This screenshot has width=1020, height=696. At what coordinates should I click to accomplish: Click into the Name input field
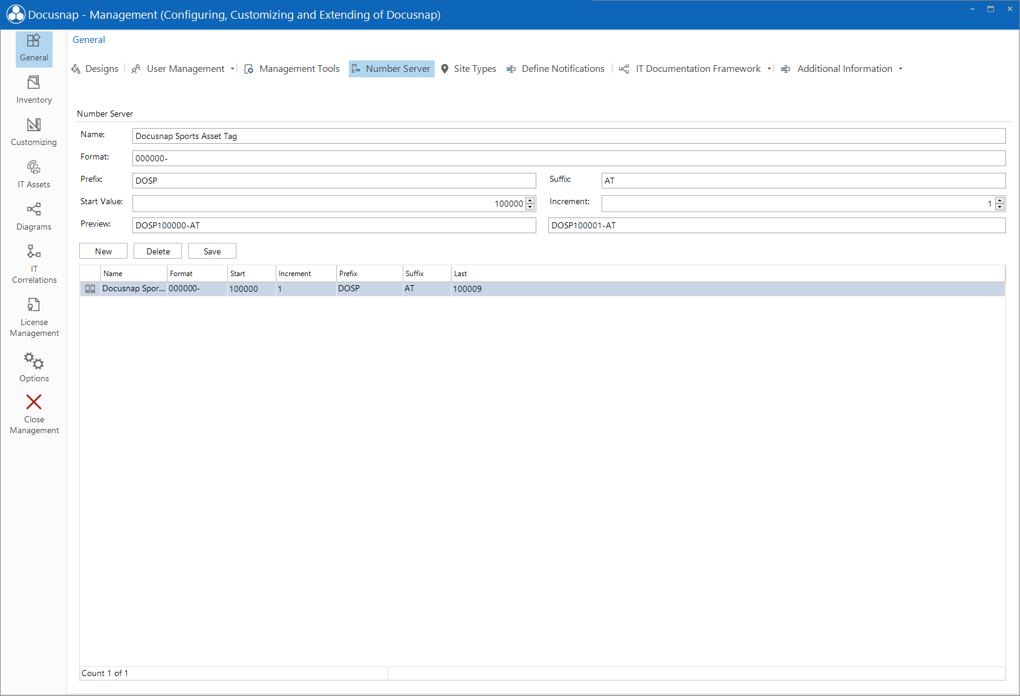tap(569, 136)
